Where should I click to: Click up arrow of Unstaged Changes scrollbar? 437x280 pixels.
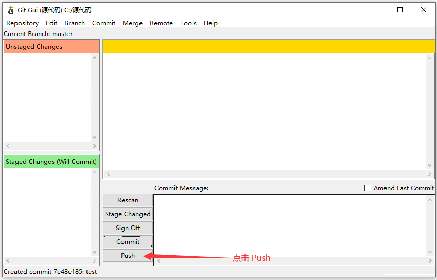(x=95, y=58)
